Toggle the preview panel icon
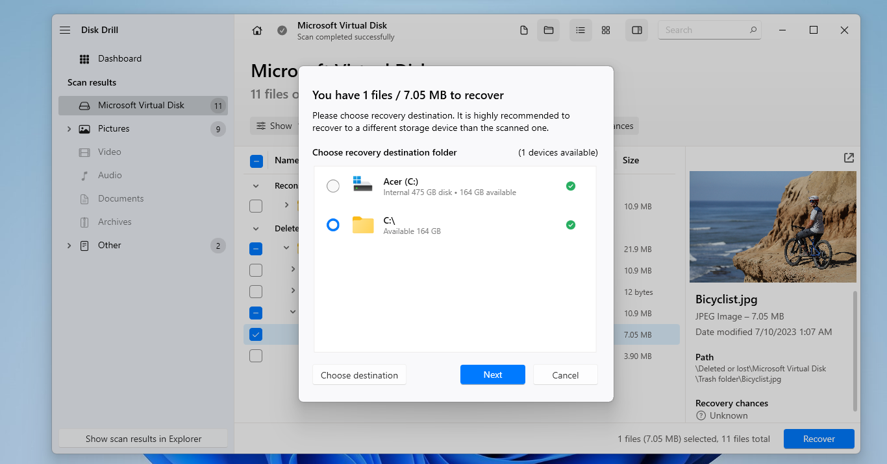This screenshot has width=887, height=464. [x=637, y=30]
